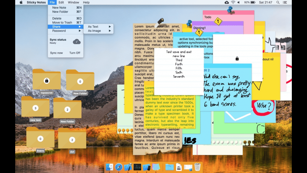Click the blue pushpin on the Todo note
Image resolution: width=307 pixels, height=173 pixels.
click(230, 10)
